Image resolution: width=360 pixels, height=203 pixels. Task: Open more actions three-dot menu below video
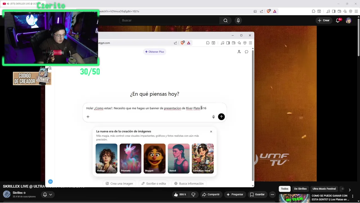pyautogui.click(x=272, y=195)
